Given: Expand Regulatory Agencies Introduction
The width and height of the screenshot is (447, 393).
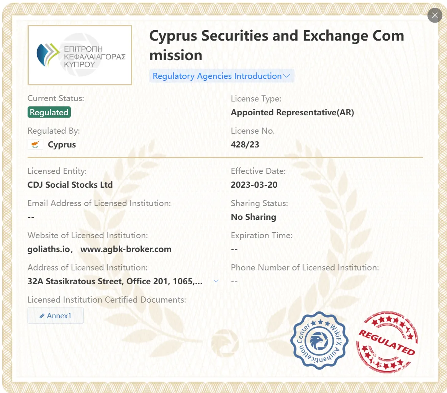Looking at the screenshot, I should click(221, 76).
